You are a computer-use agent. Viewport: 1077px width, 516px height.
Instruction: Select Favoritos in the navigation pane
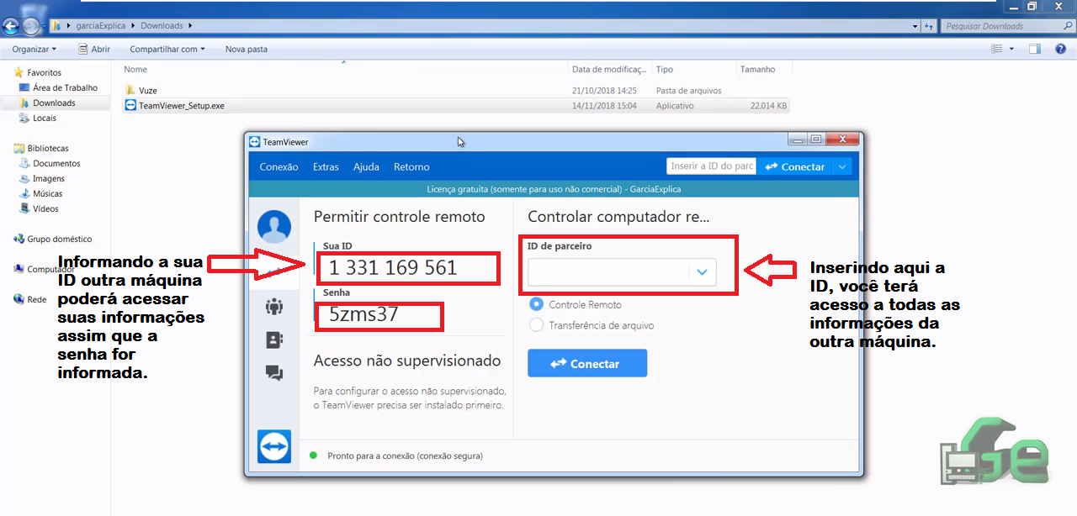click(44, 72)
